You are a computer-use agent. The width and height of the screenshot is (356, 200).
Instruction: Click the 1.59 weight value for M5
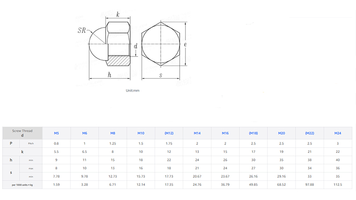point(57,184)
